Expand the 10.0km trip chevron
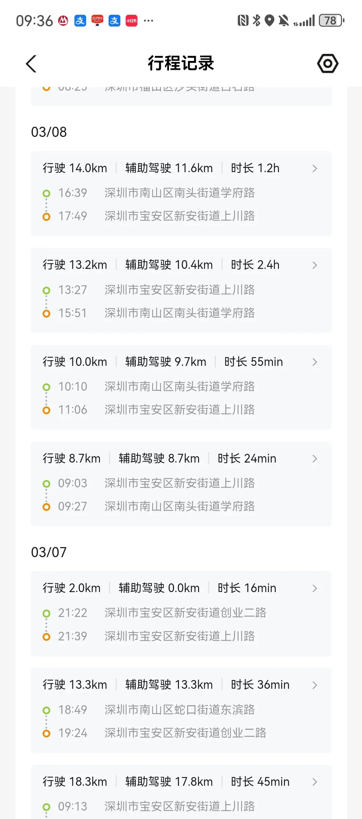The height and width of the screenshot is (819, 362). [314, 362]
